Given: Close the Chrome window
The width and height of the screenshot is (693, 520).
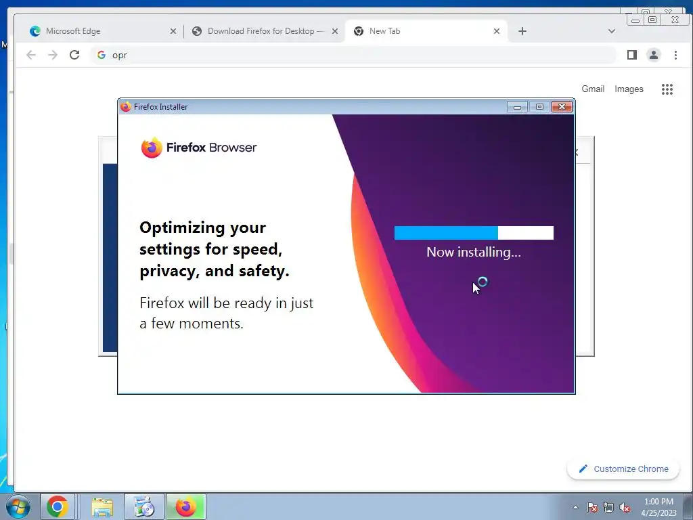Looking at the screenshot, I should (x=675, y=20).
